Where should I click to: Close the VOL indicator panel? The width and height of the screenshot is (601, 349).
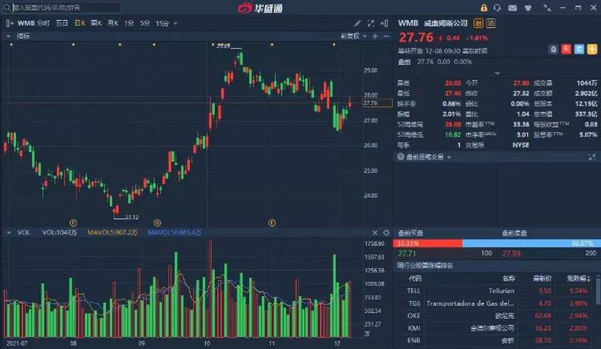pos(375,233)
